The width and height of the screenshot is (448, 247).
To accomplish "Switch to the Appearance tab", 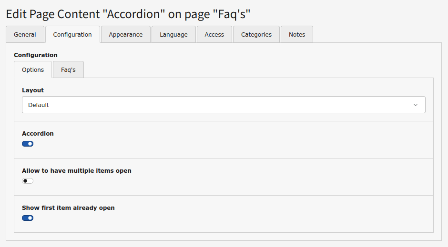I will (125, 34).
